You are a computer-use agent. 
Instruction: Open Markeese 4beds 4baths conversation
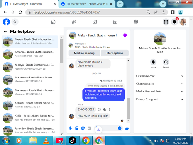click(30, 80)
